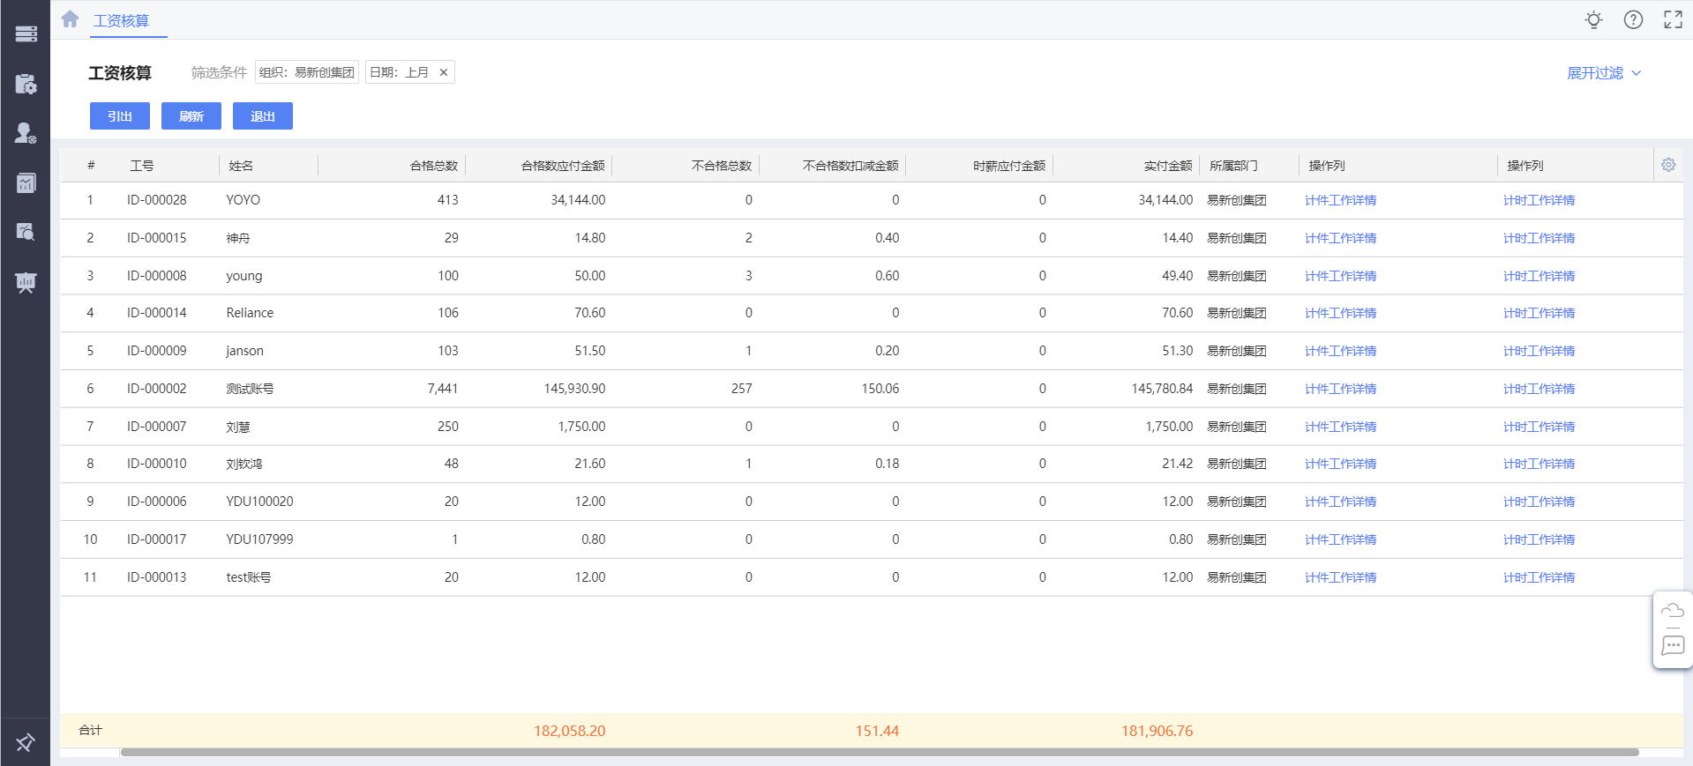The width and height of the screenshot is (1693, 766).
Task: Open 计件工作详情 link for YOYO
Action: pyautogui.click(x=1340, y=200)
